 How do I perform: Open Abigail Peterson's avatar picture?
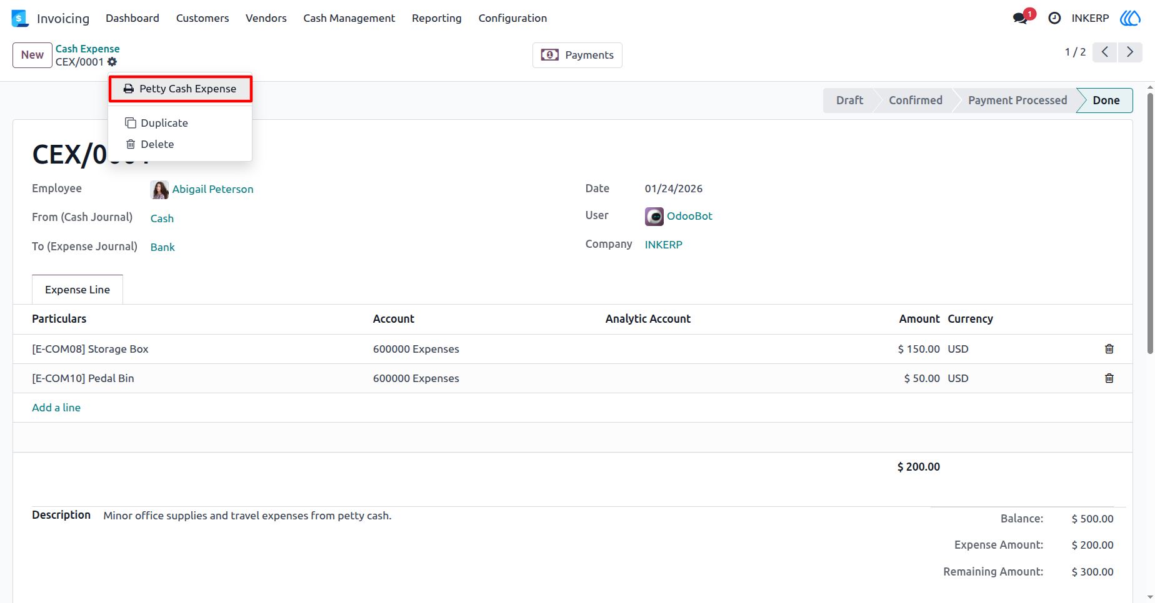click(x=159, y=189)
